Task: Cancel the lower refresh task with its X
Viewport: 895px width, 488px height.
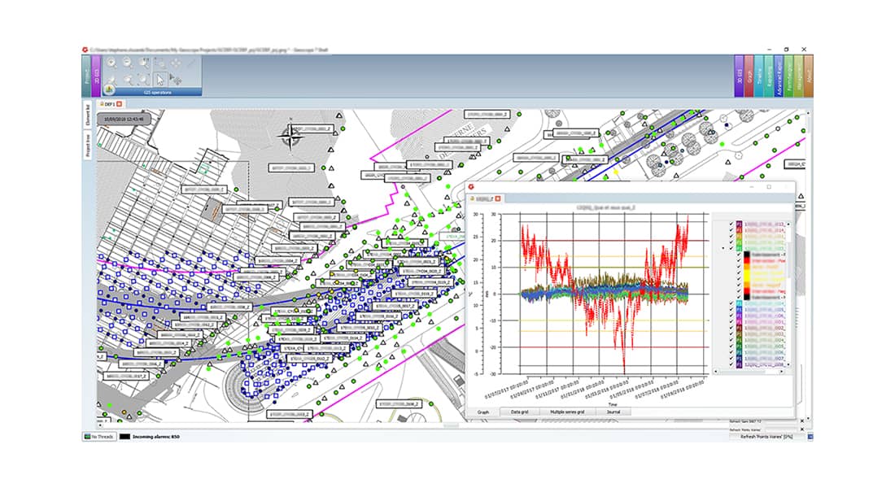Action: click(802, 429)
